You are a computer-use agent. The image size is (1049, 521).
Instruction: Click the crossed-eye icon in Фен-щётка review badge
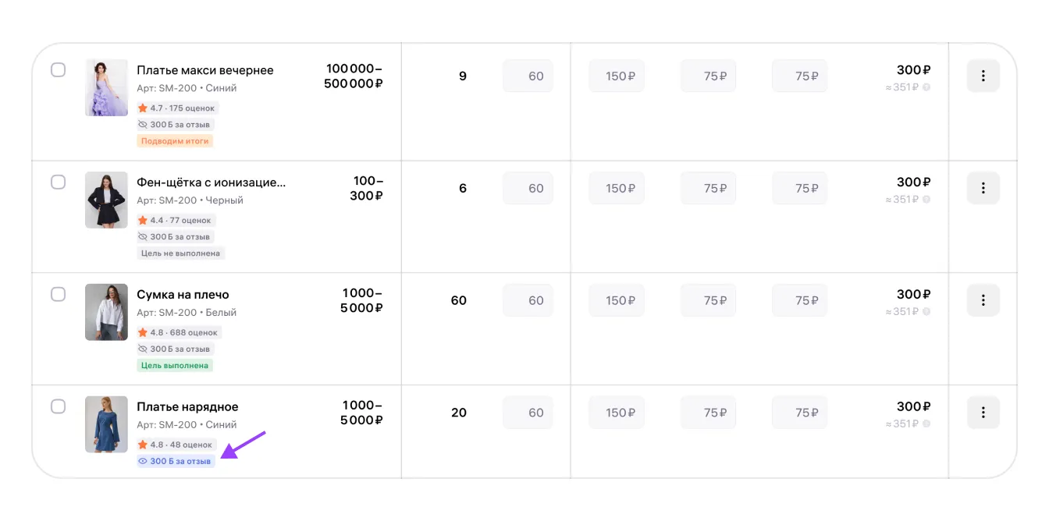[143, 237]
